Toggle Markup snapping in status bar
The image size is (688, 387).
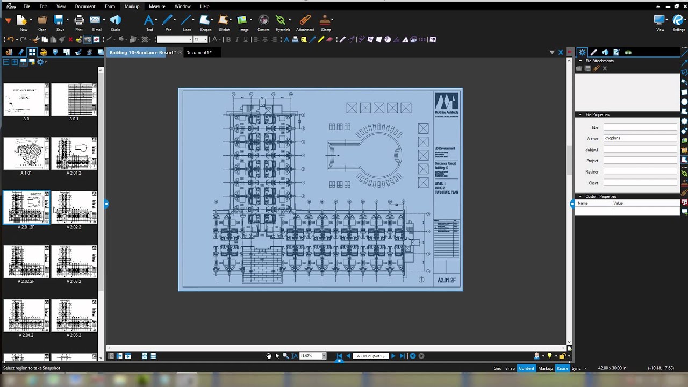(546, 368)
